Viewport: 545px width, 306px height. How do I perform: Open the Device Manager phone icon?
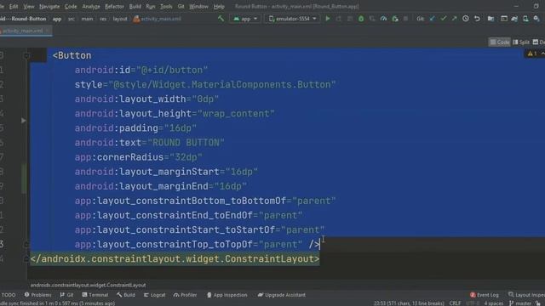(x=525, y=19)
